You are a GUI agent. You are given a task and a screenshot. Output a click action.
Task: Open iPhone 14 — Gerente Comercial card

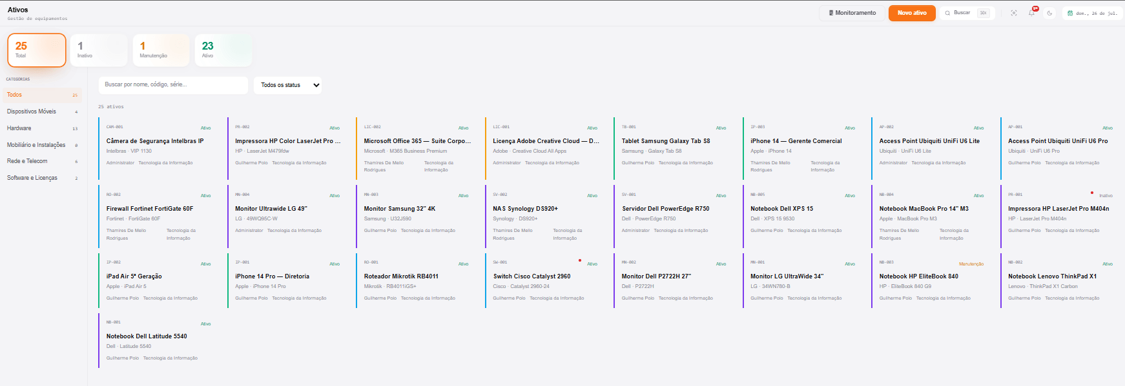click(803, 148)
